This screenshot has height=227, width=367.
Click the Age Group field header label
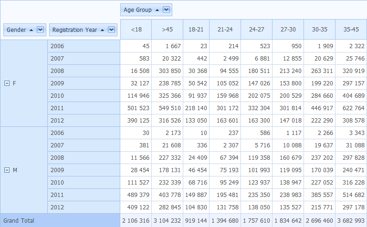coord(137,10)
